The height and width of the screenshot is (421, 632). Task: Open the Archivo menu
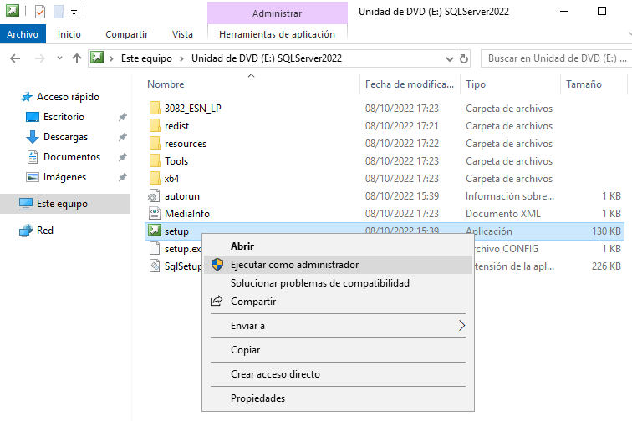[23, 34]
